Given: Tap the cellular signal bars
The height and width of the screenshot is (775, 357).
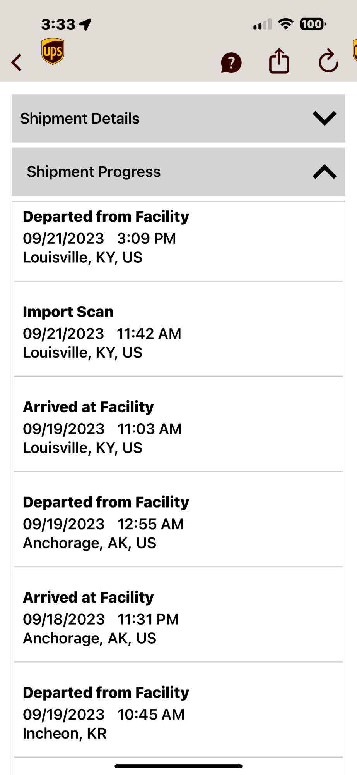Looking at the screenshot, I should click(x=262, y=24).
